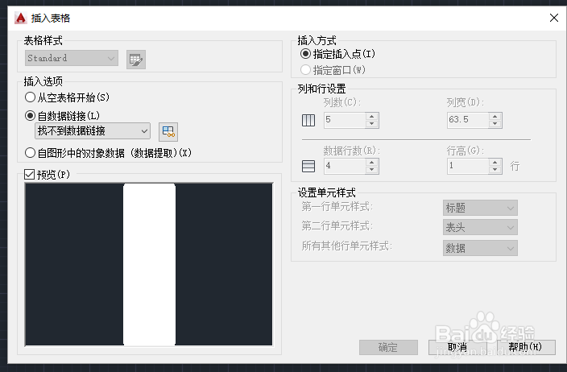This screenshot has width=567, height=372.
Task: Select 自数据链接(L) radio option
Action: [x=62, y=116]
